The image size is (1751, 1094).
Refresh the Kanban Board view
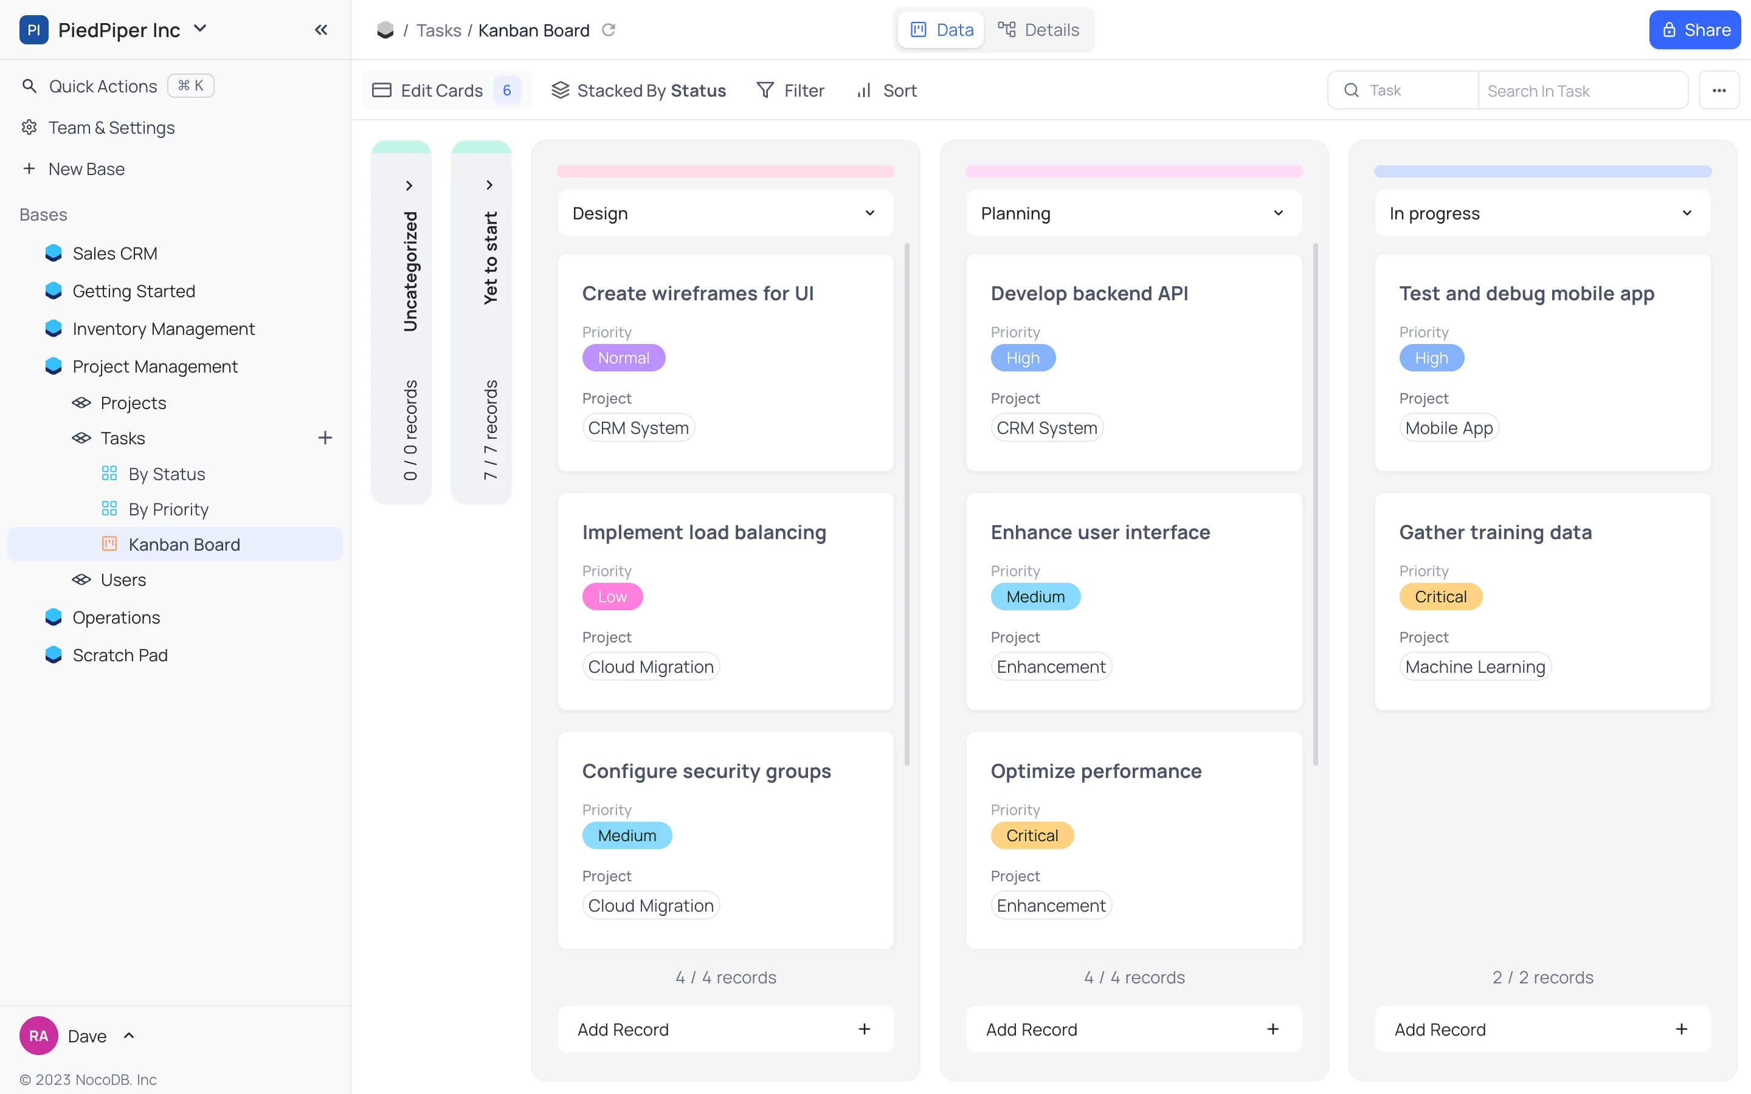pyautogui.click(x=609, y=30)
